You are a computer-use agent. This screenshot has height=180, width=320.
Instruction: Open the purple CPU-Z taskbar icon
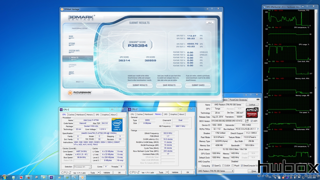coord(51,177)
